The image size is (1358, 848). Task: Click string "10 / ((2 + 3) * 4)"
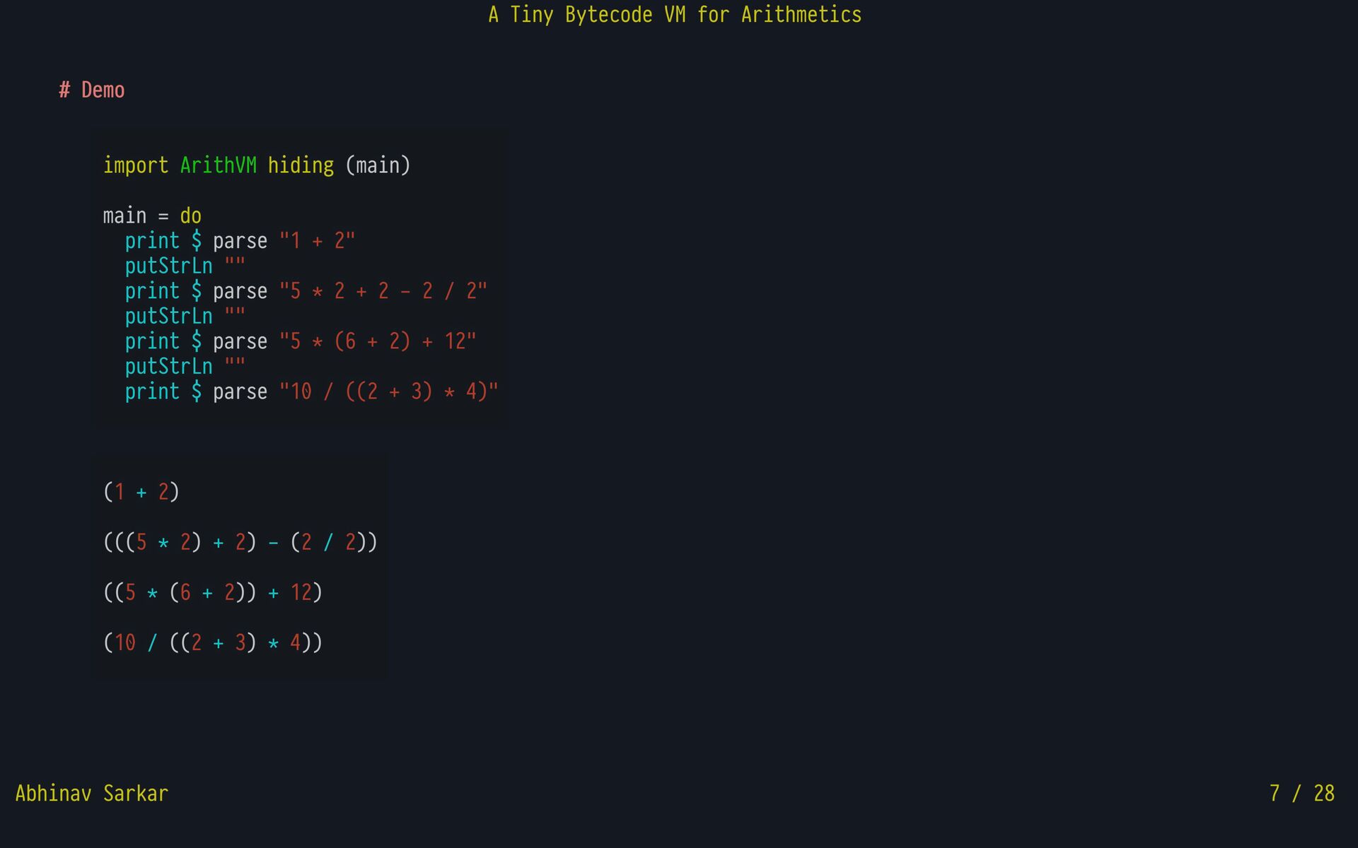point(388,391)
